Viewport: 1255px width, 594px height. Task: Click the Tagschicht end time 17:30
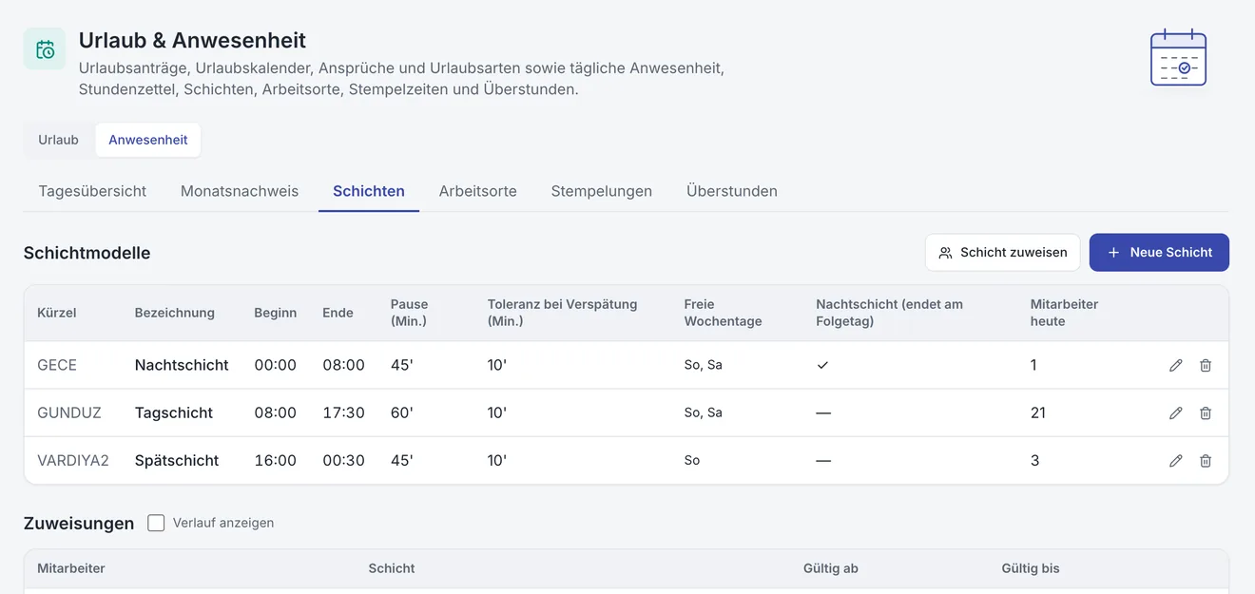pos(343,412)
